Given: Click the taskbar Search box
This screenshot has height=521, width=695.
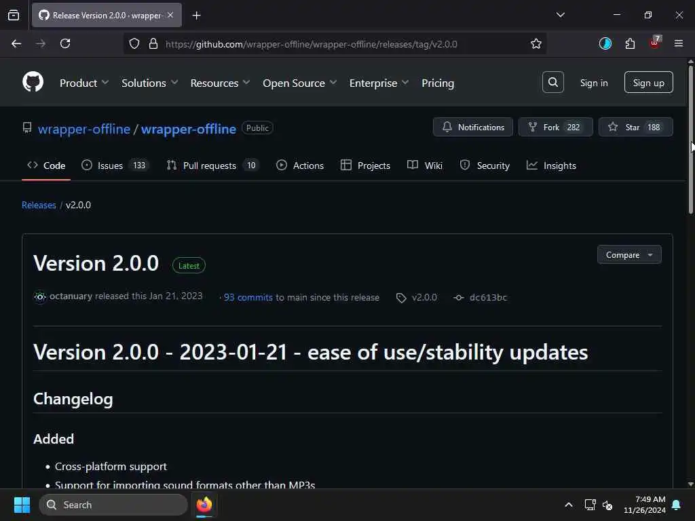Looking at the screenshot, I should (x=113, y=505).
